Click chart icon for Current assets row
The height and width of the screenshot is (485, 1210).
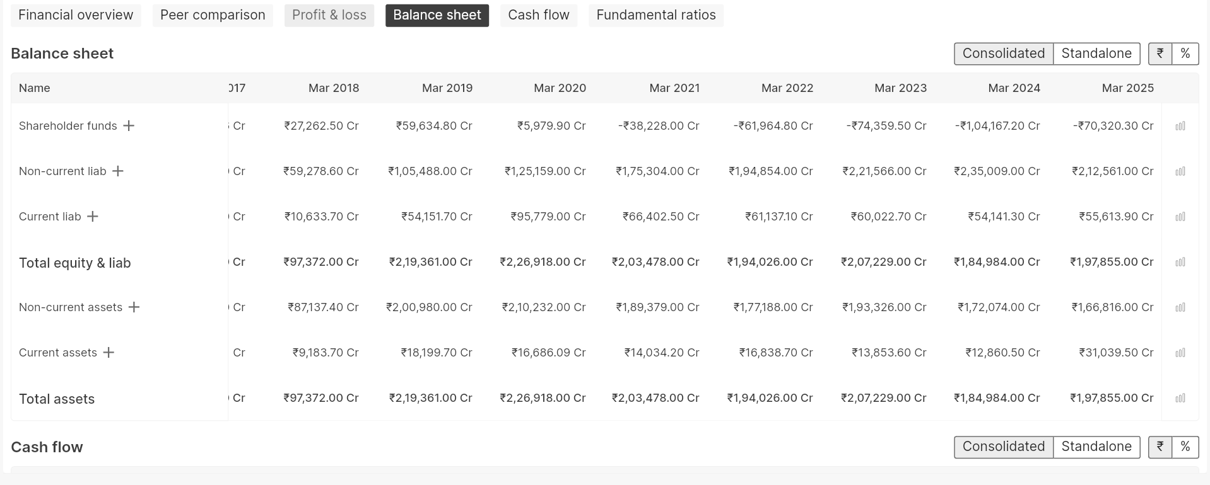click(1180, 353)
